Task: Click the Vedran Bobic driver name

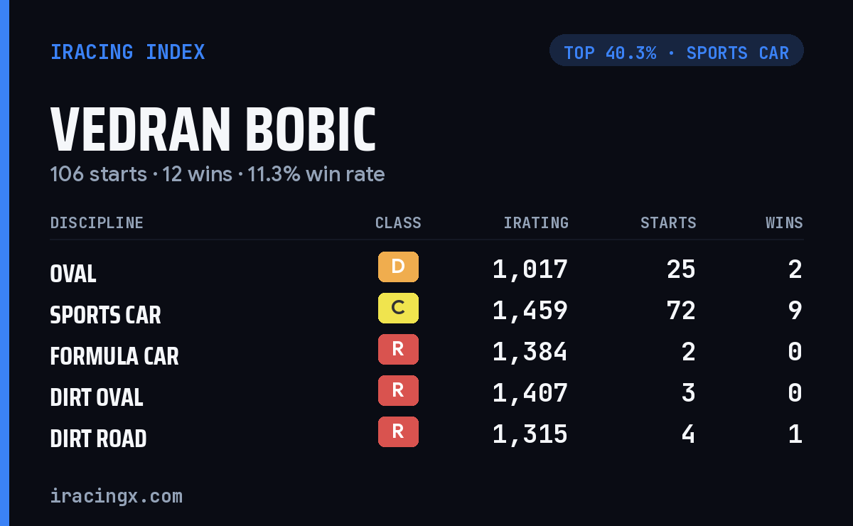Action: (213, 130)
